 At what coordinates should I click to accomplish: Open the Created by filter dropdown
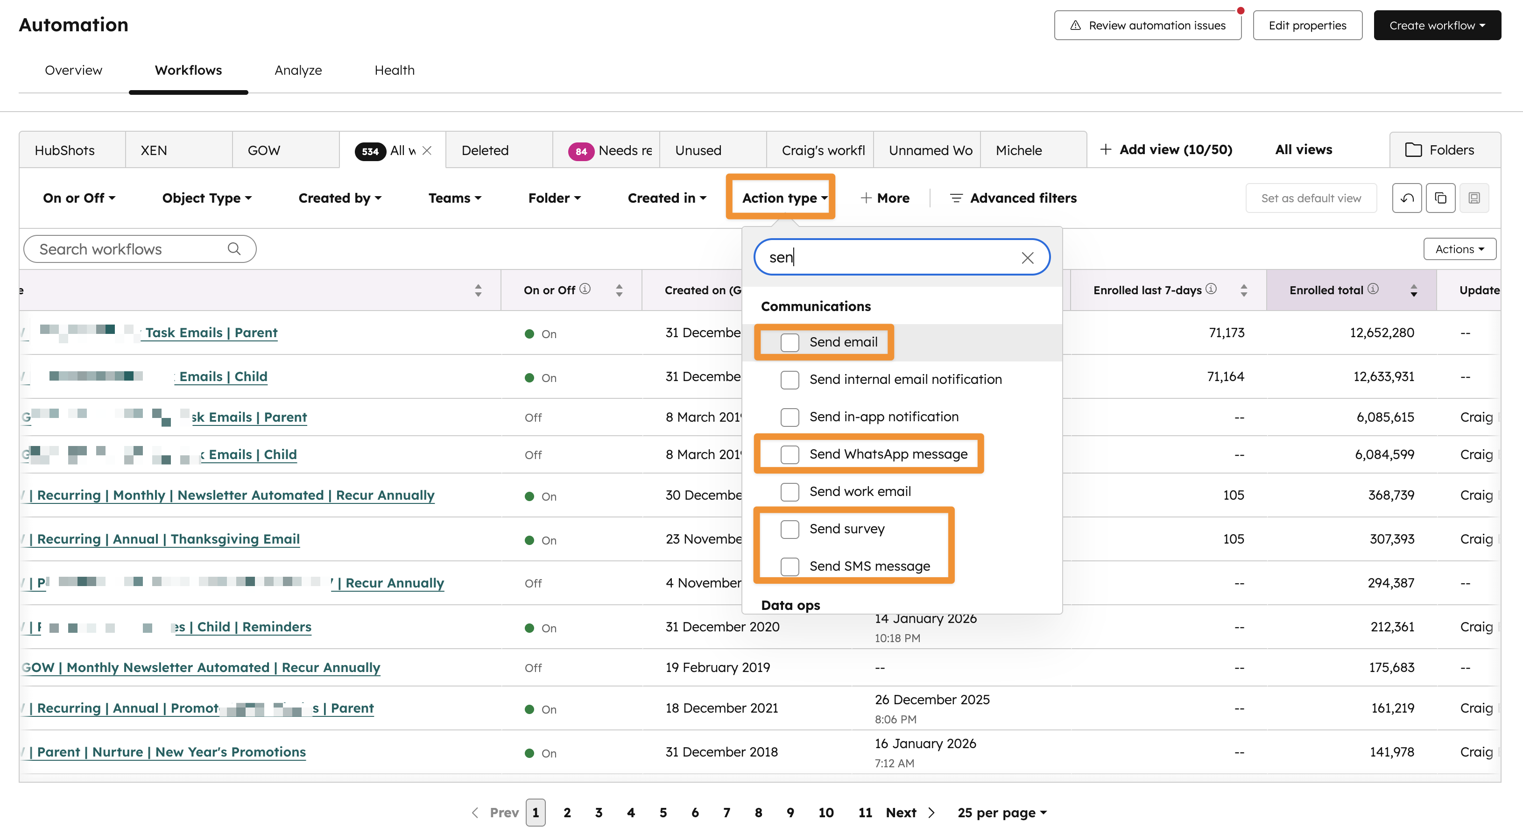(x=339, y=198)
